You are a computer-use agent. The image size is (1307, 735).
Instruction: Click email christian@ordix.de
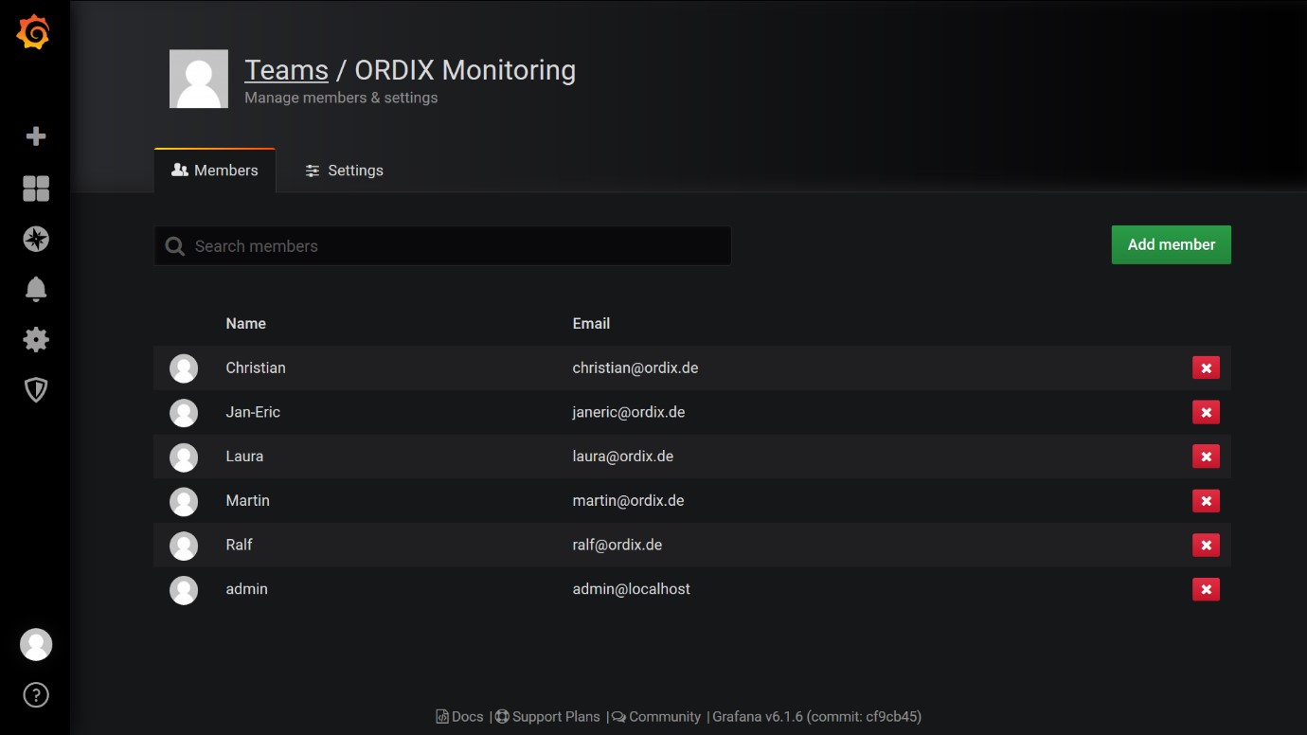point(636,367)
